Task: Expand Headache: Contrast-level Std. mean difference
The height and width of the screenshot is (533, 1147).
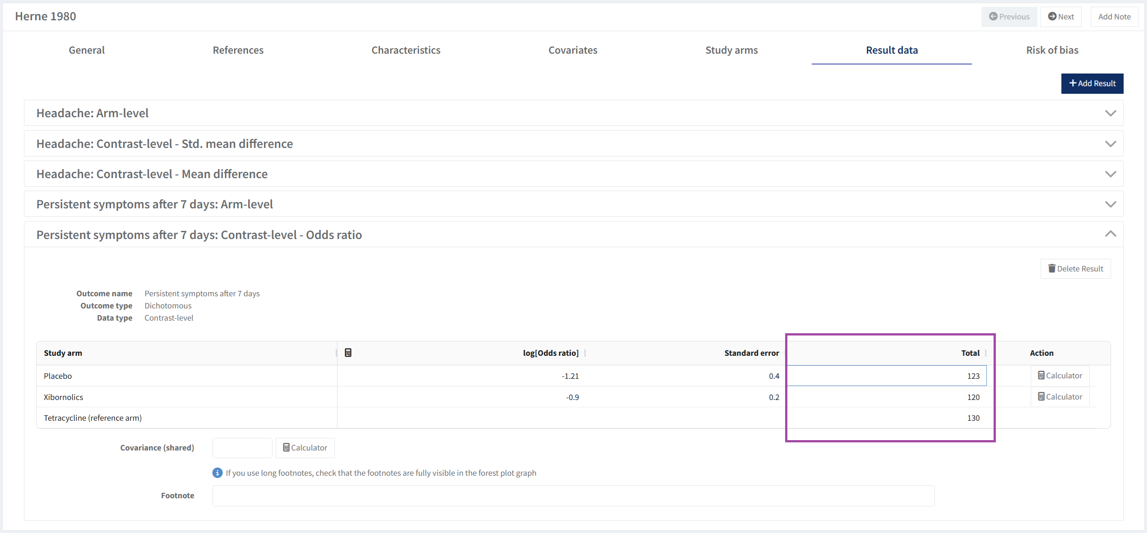Action: tap(1110, 144)
